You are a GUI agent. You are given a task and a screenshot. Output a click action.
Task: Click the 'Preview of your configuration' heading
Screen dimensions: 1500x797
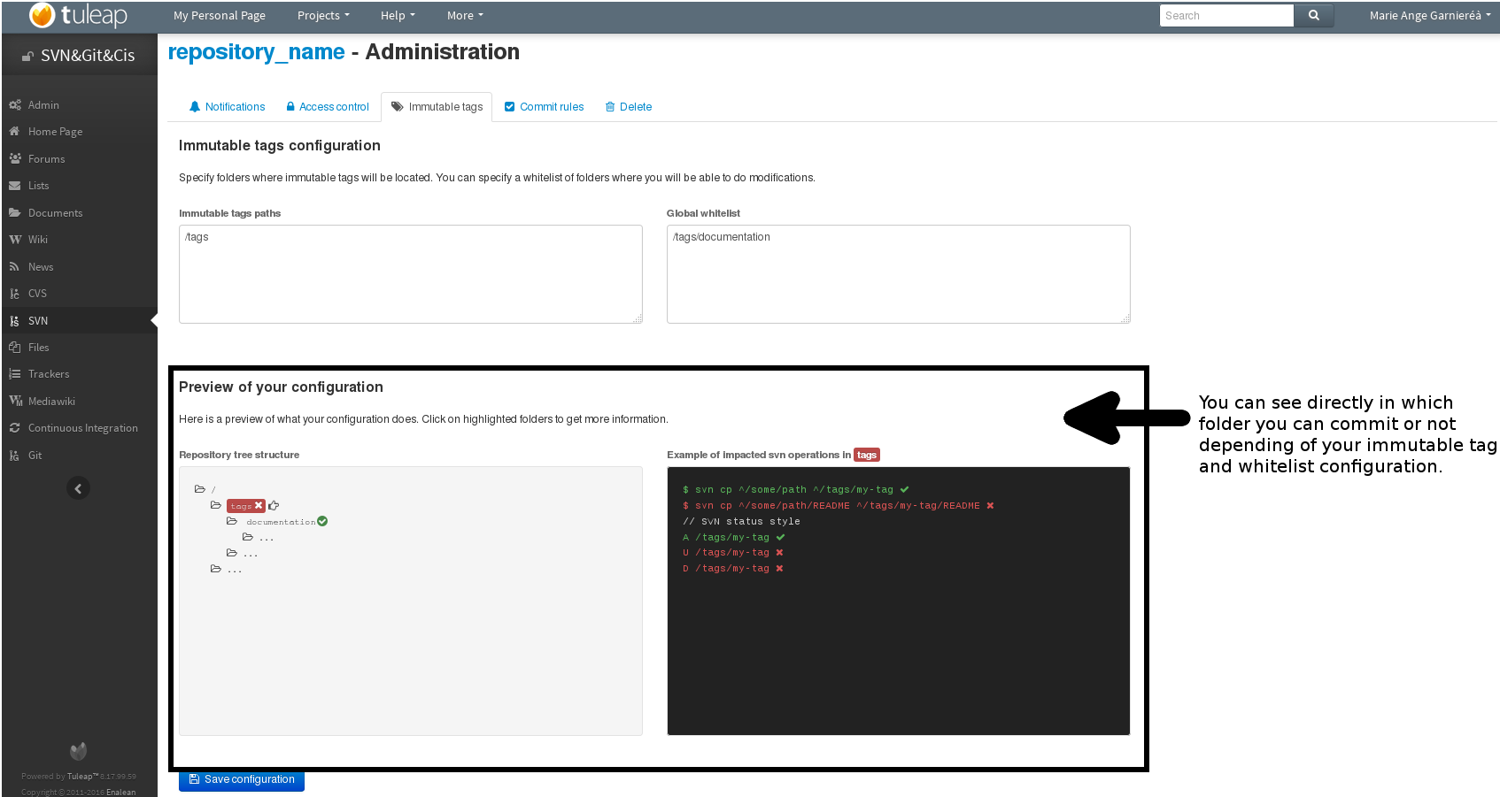point(281,387)
